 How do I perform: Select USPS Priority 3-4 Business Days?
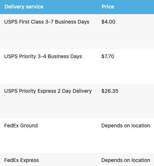pos(43,56)
